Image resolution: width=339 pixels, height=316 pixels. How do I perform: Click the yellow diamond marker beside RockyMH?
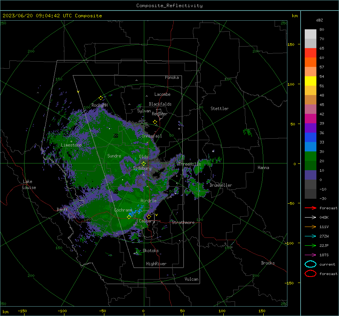[101, 98]
